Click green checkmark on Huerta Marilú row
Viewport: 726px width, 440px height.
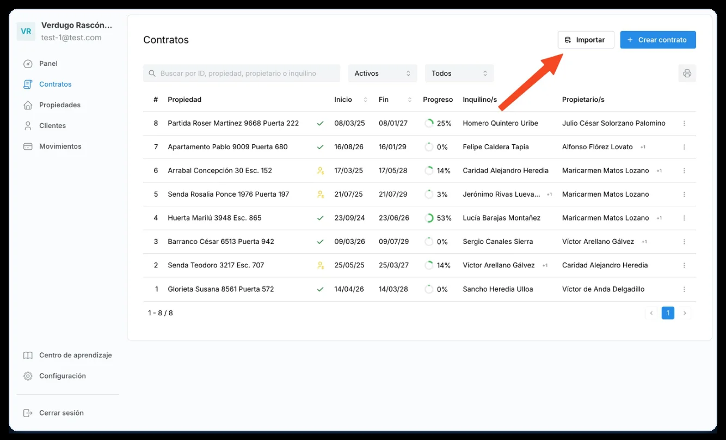(321, 218)
